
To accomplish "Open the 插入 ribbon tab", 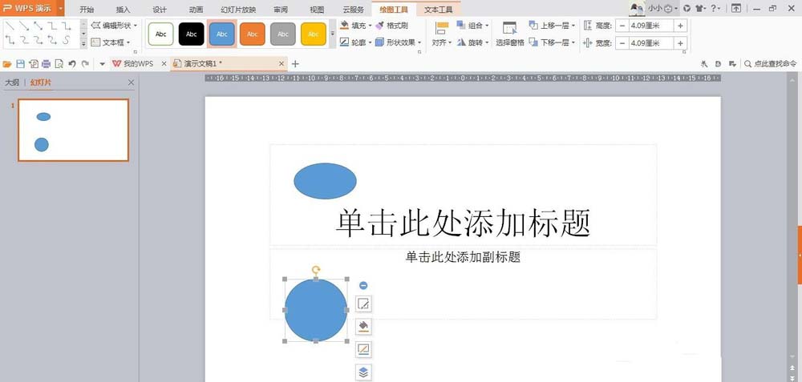I will point(123,10).
